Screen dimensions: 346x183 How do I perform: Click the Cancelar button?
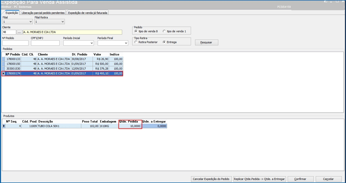click(328, 179)
